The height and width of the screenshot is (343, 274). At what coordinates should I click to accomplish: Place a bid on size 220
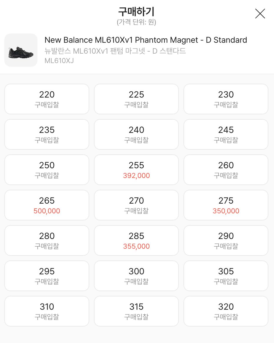[47, 99]
